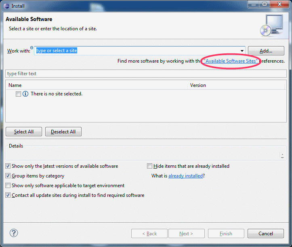Click the There is no site selected row text

click(57, 94)
